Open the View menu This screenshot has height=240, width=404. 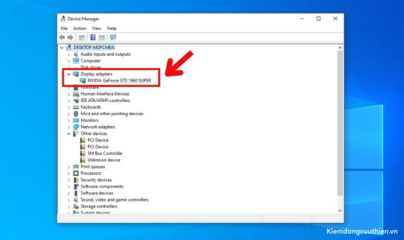coord(97,28)
